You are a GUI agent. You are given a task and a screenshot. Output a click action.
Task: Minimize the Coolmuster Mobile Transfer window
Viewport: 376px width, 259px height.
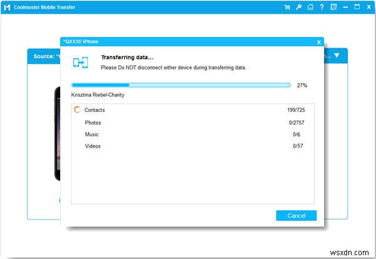point(345,7)
